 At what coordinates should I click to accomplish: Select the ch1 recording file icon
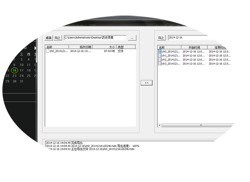(x=160, y=56)
